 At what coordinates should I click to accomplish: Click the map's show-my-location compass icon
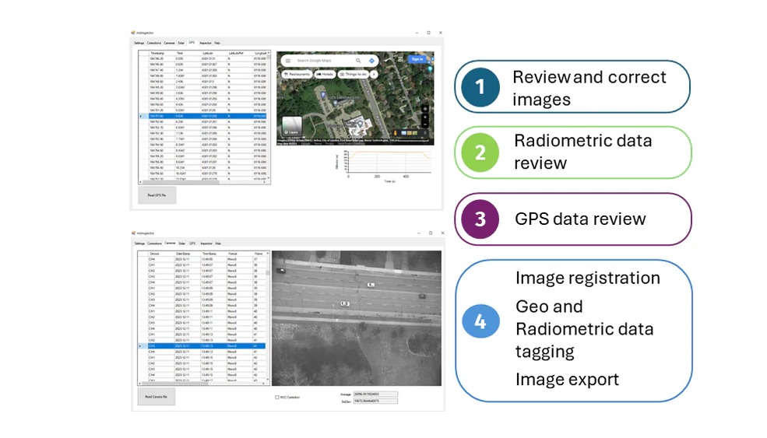coord(424,107)
